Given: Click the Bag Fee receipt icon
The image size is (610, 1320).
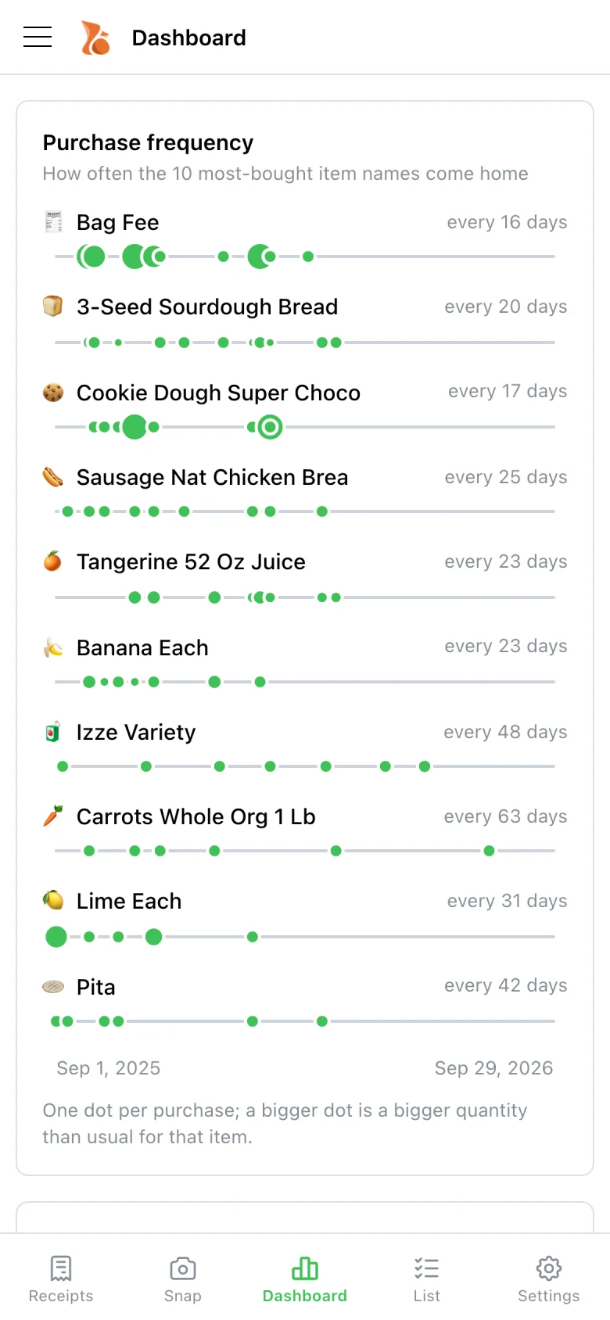Looking at the screenshot, I should pos(53,222).
